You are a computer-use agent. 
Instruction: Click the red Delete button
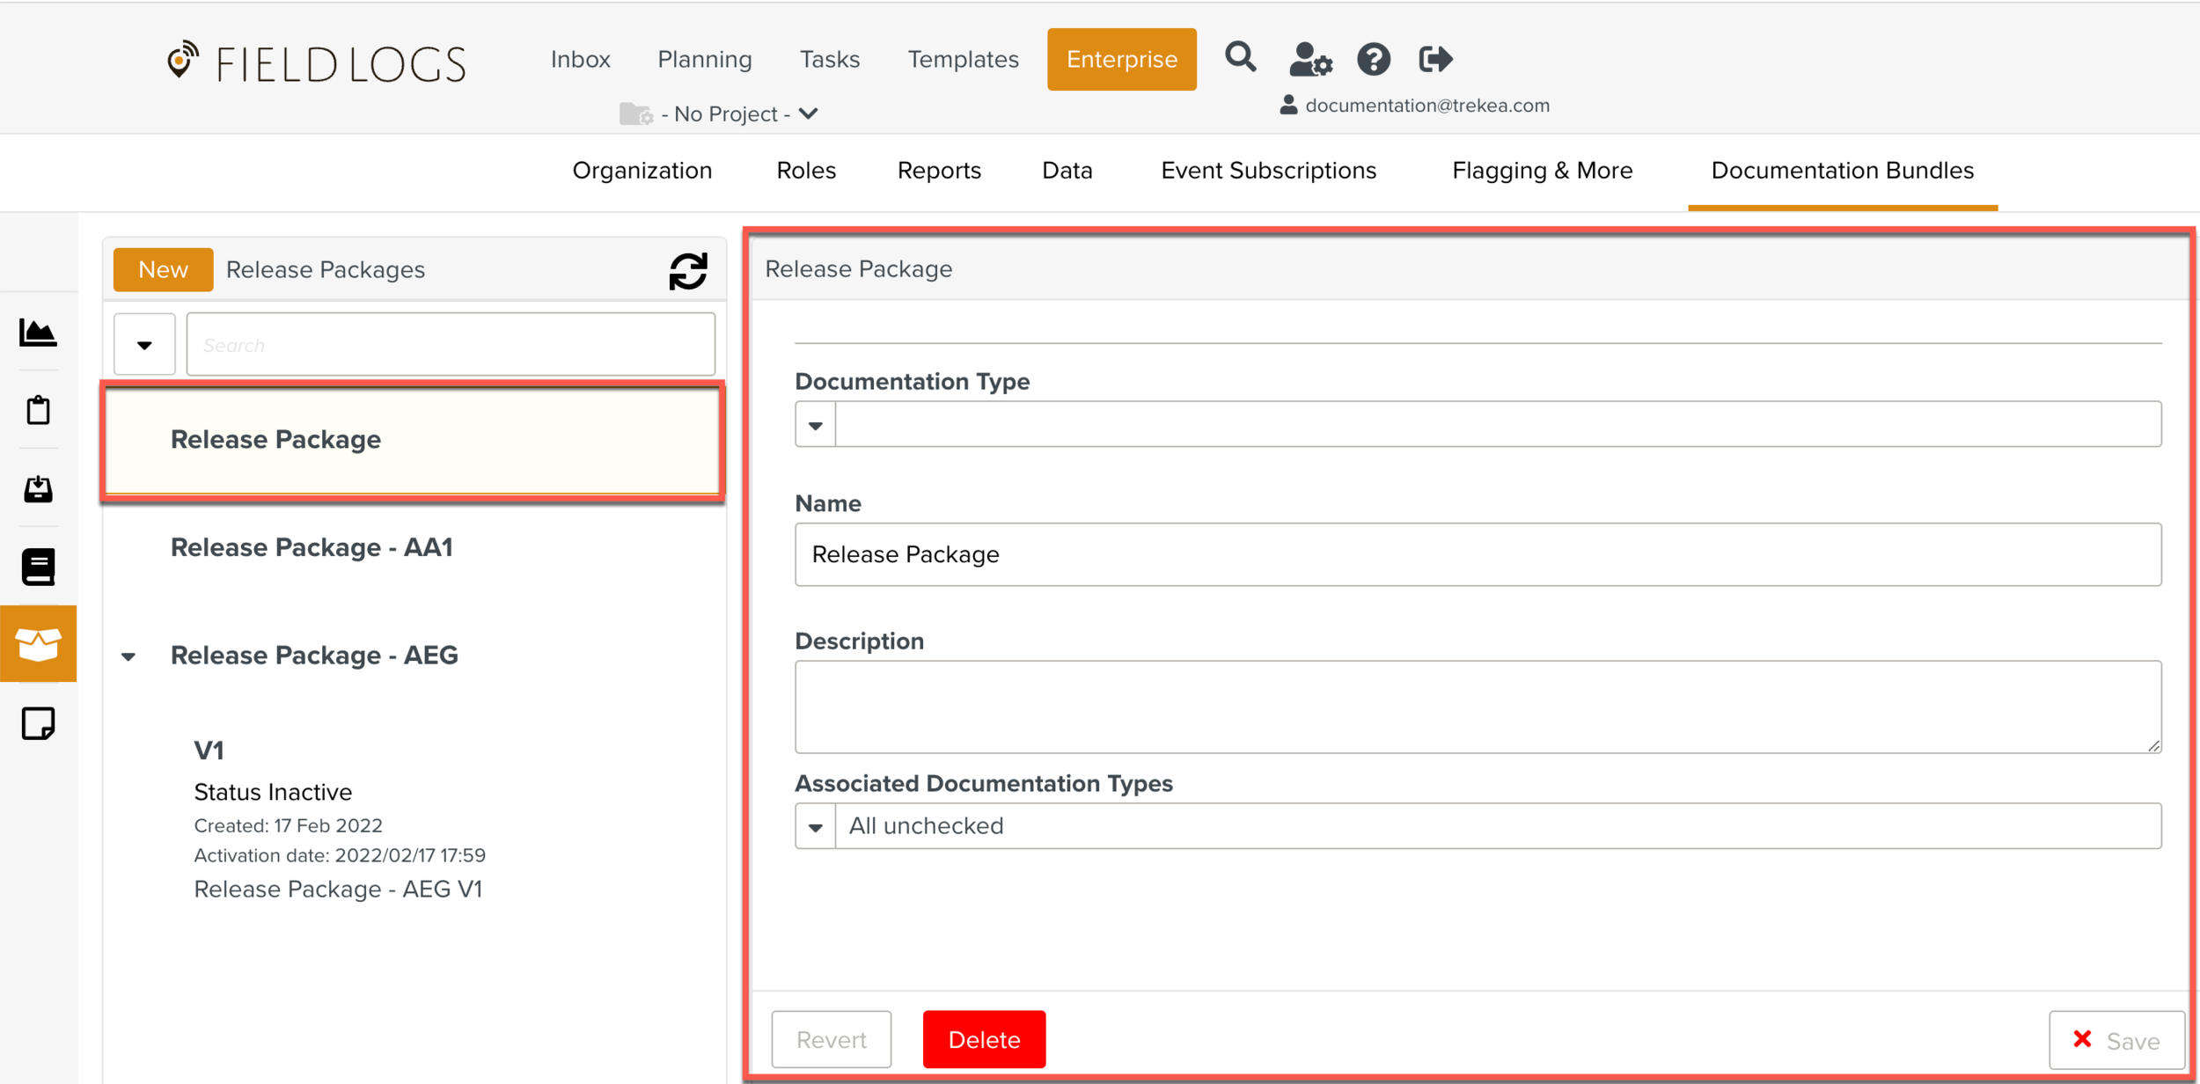click(x=984, y=1039)
